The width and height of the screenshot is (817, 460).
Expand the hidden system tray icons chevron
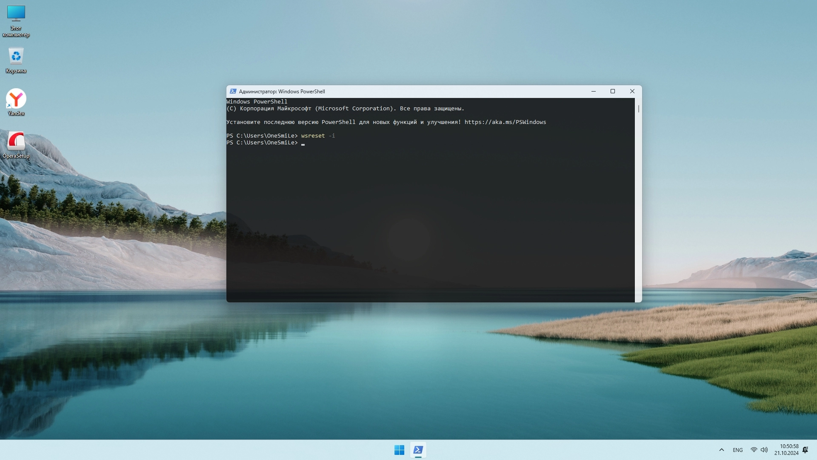point(721,450)
